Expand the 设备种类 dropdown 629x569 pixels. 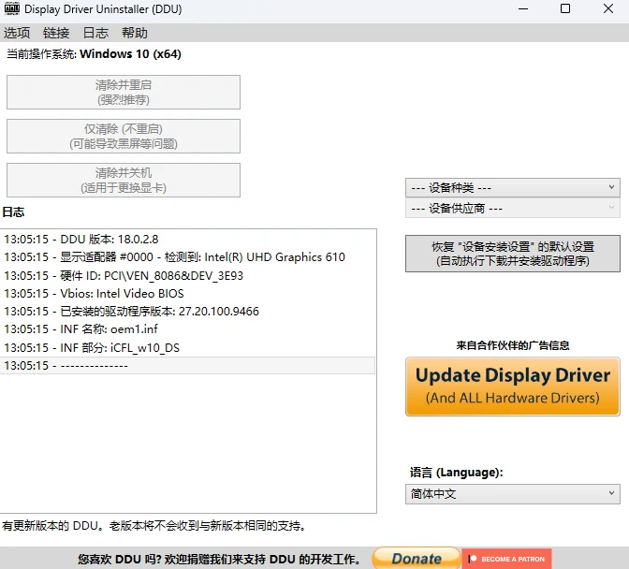tap(513, 188)
